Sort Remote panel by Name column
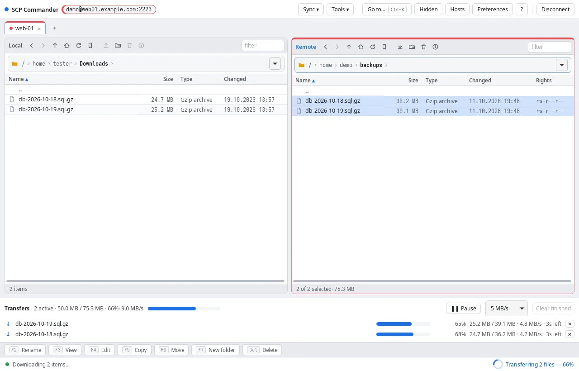579x371 pixels. (304, 81)
